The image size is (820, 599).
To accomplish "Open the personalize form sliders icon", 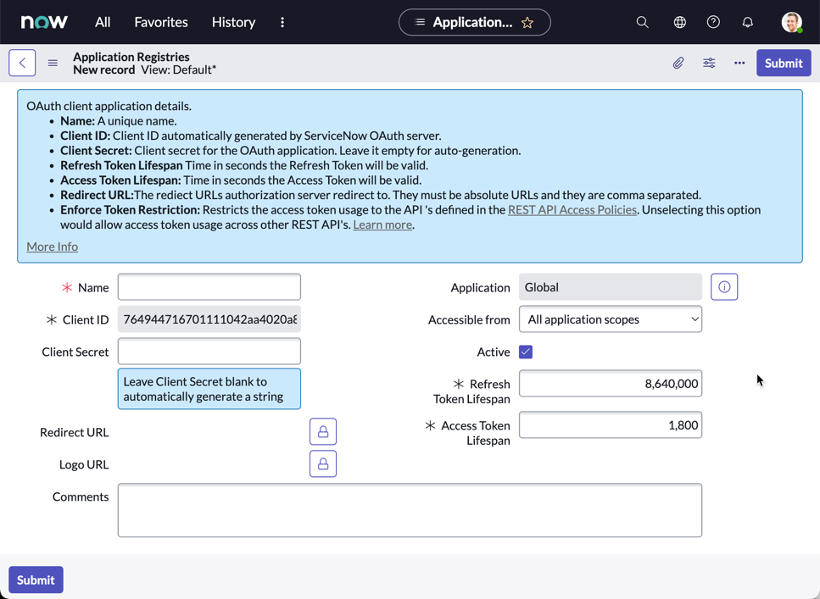I will [x=709, y=63].
